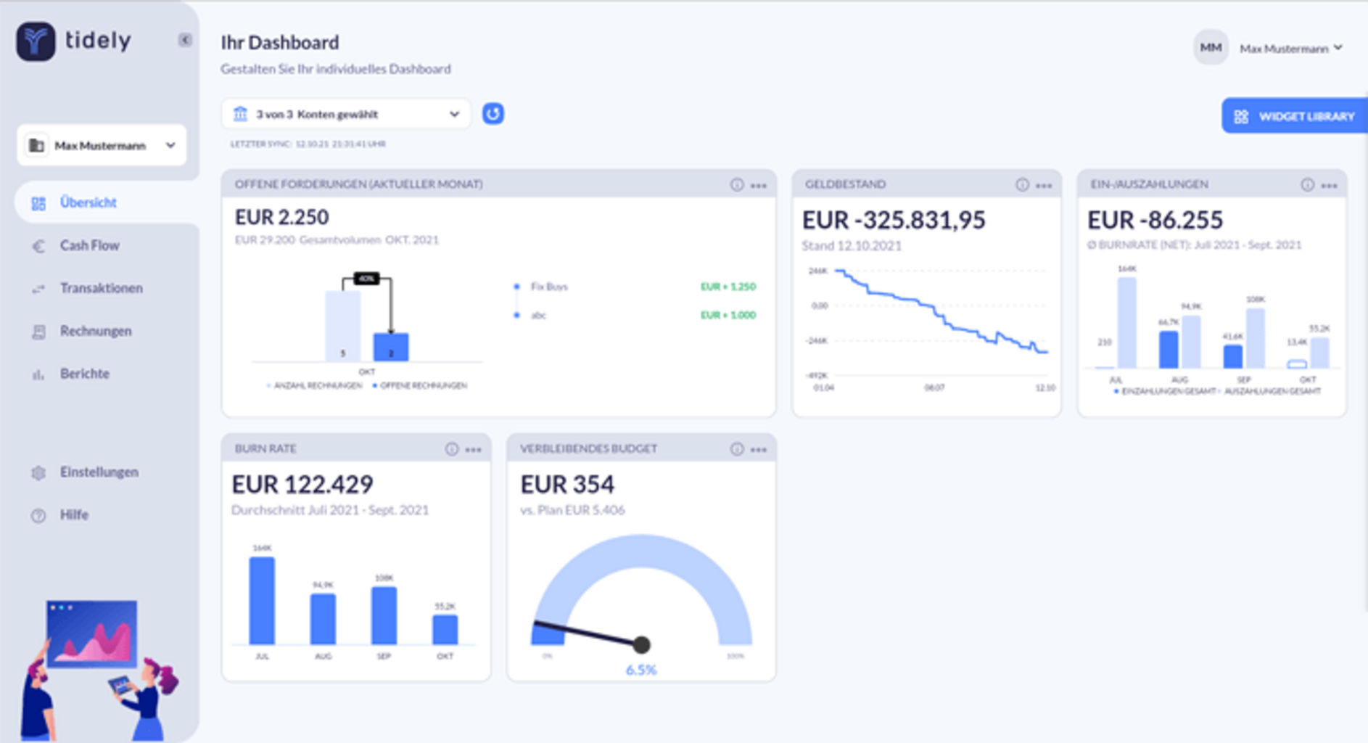1368x743 pixels.
Task: Collapse the sidebar with the arrow icon
Action: [x=185, y=40]
